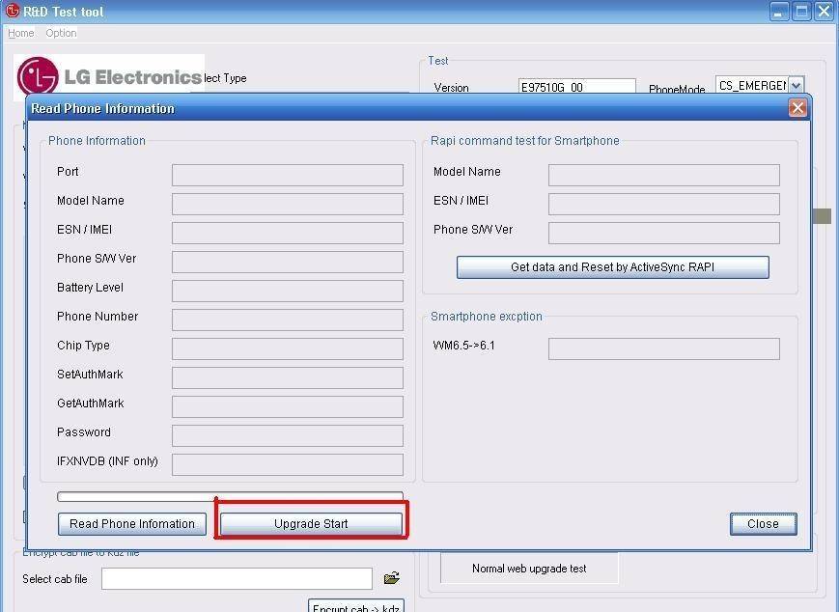Image resolution: width=839 pixels, height=612 pixels.
Task: Click the Battery Level field
Action: pyautogui.click(x=288, y=291)
